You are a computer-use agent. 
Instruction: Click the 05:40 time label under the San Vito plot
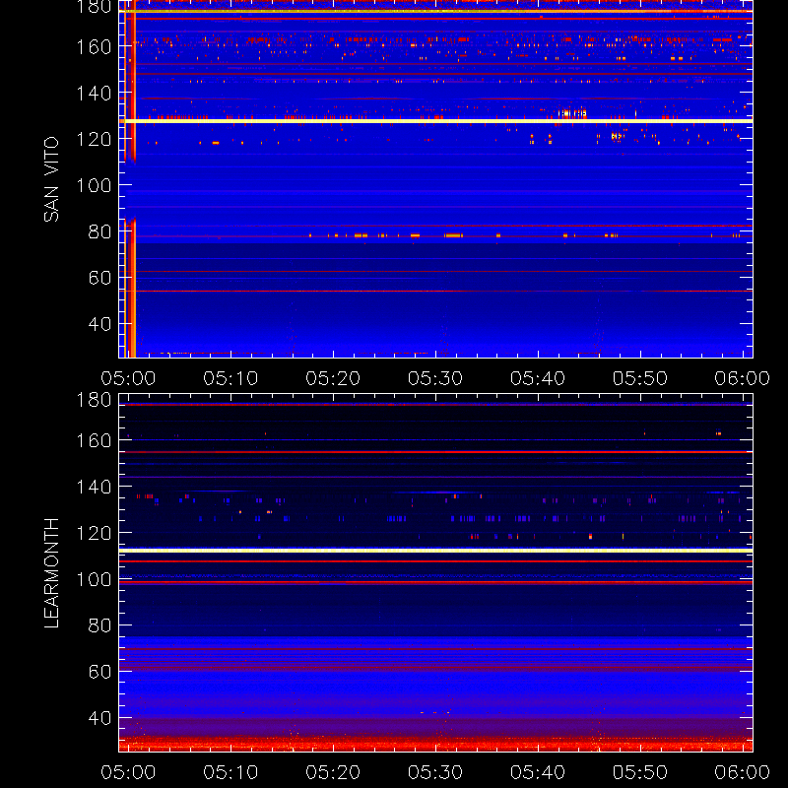click(x=538, y=378)
